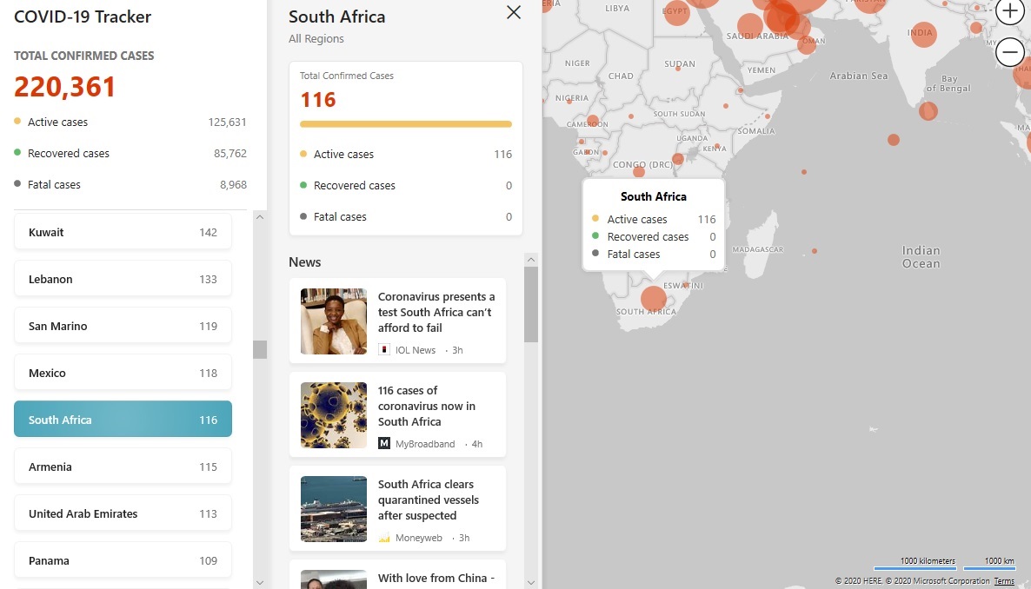This screenshot has width=1031, height=589.
Task: Select Mexico from the country list
Action: [x=123, y=374]
